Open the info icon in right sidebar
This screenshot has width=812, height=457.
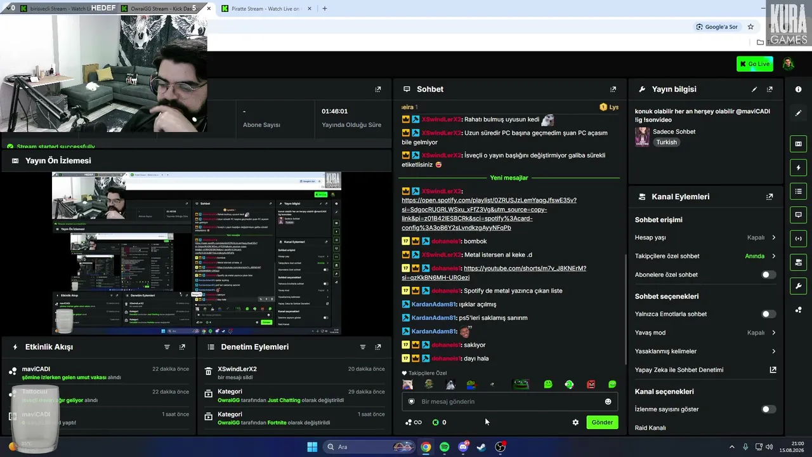point(798,89)
